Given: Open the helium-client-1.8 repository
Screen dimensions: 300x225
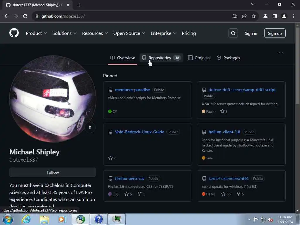Looking at the screenshot, I should (x=224, y=132).
